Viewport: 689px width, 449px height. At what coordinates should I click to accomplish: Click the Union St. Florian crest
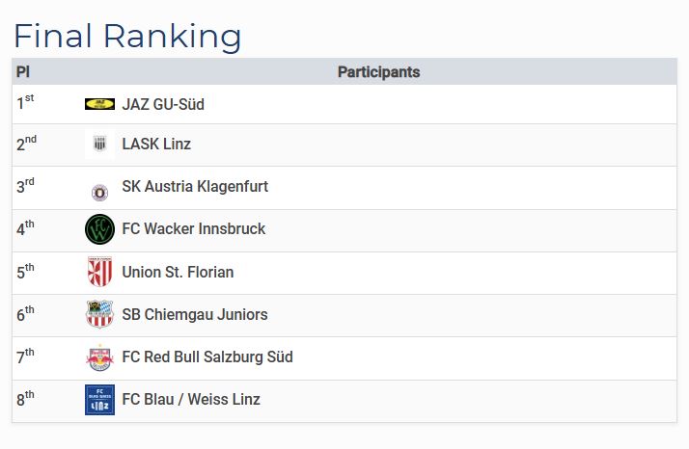point(99,272)
